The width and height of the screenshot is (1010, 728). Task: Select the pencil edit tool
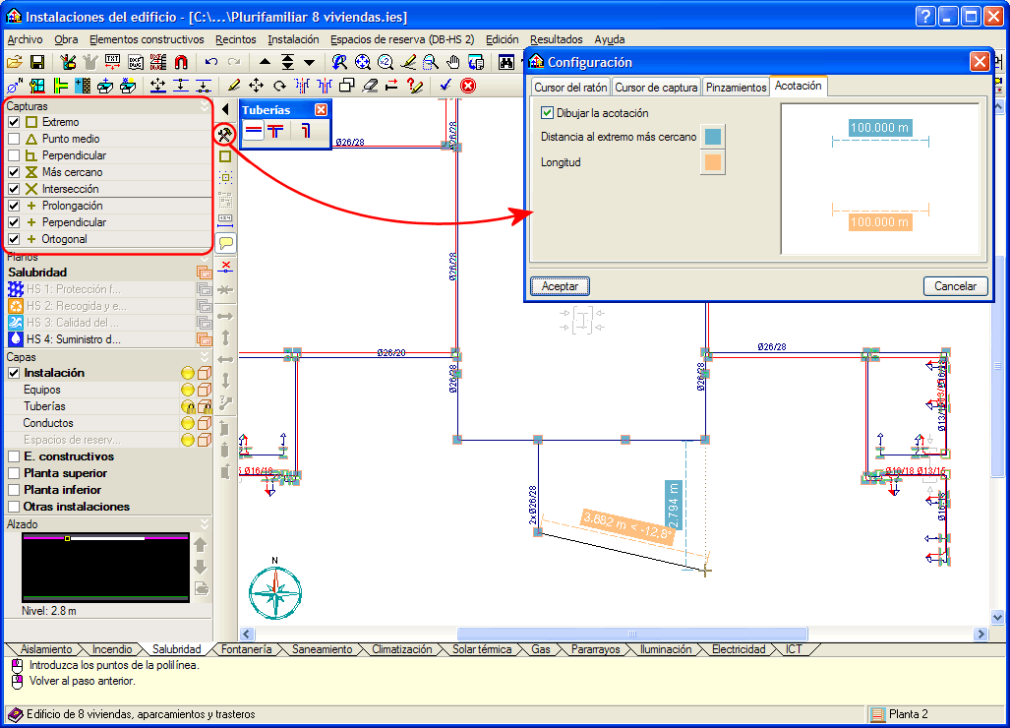pyautogui.click(x=234, y=85)
